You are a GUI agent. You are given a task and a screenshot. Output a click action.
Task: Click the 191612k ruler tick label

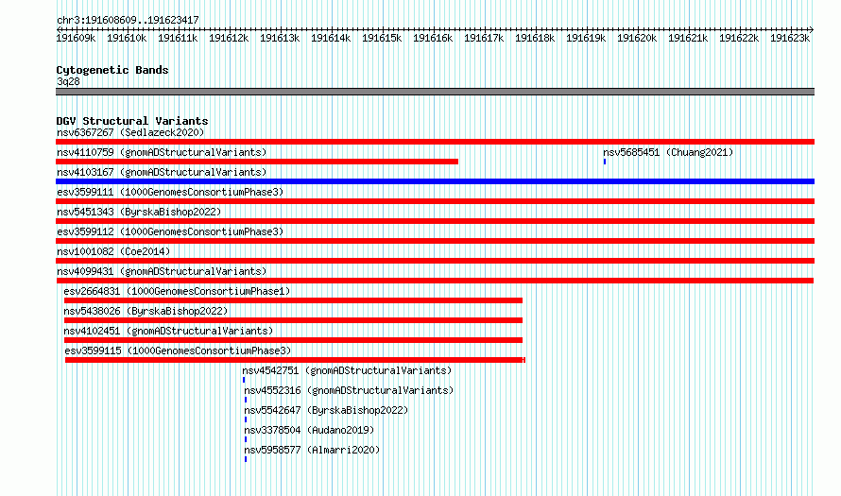[229, 38]
